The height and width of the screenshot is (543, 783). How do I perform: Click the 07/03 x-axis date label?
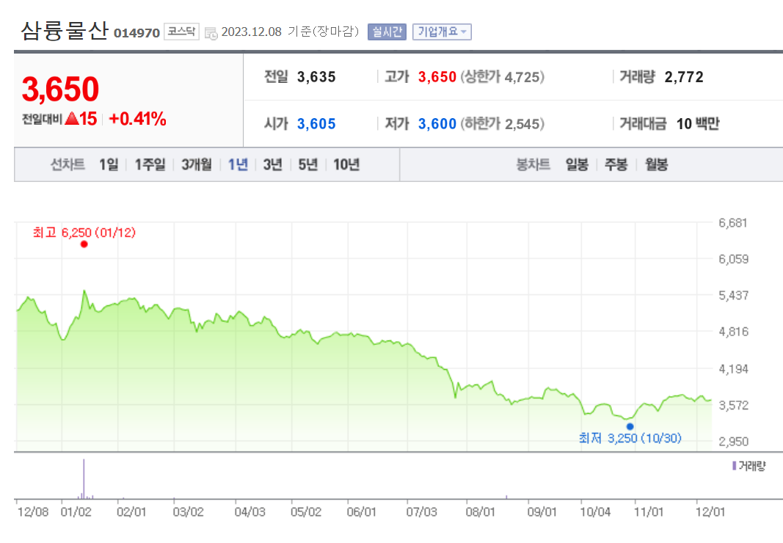pos(421,512)
